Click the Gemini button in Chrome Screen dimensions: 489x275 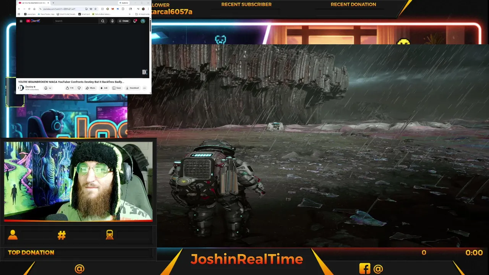click(123, 3)
